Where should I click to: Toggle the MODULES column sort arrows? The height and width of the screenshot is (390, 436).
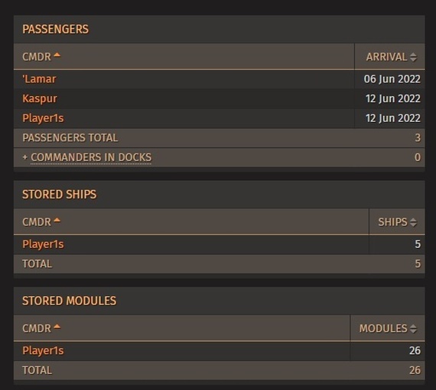coord(413,329)
